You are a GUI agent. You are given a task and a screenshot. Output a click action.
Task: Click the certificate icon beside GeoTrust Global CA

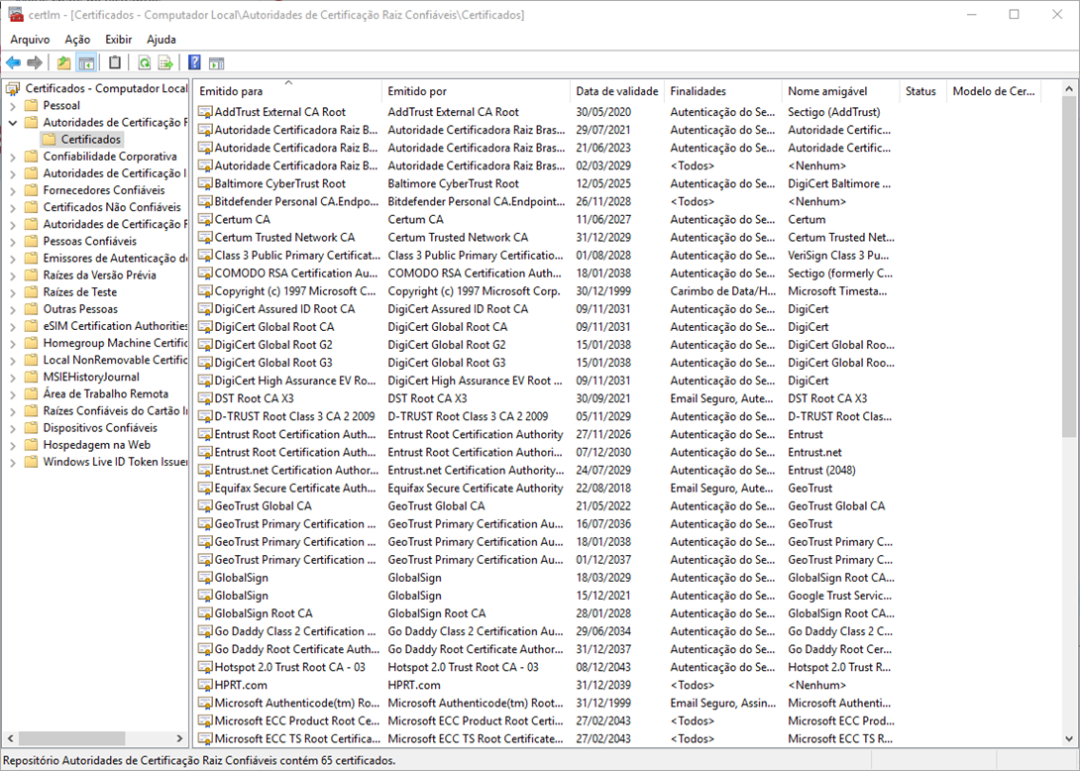pyautogui.click(x=205, y=505)
